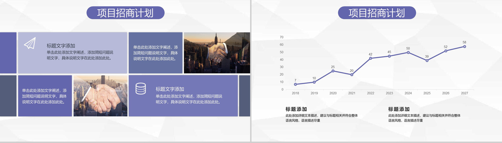Click the lavender box holding the paper airplane
This screenshot has width=502, height=143.
73,53
